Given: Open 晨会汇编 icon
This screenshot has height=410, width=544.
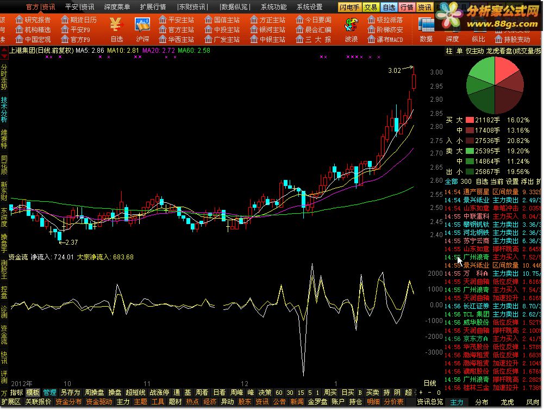Looking at the screenshot, I should pyautogui.click(x=313, y=29).
